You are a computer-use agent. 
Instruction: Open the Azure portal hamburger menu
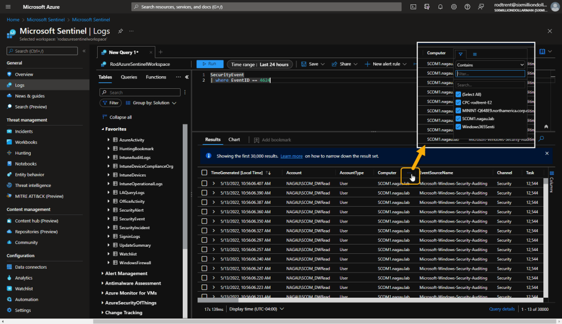(x=8, y=7)
